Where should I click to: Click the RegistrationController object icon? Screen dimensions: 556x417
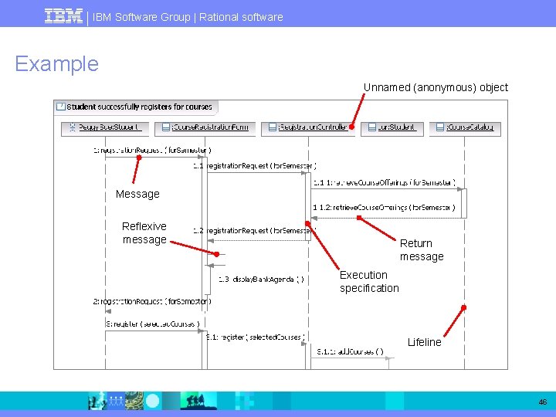point(273,127)
